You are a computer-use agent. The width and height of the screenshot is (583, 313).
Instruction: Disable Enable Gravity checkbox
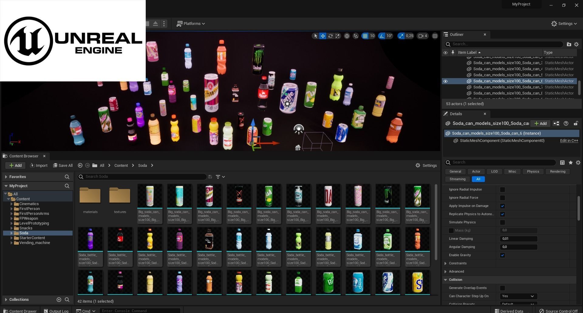tap(503, 255)
